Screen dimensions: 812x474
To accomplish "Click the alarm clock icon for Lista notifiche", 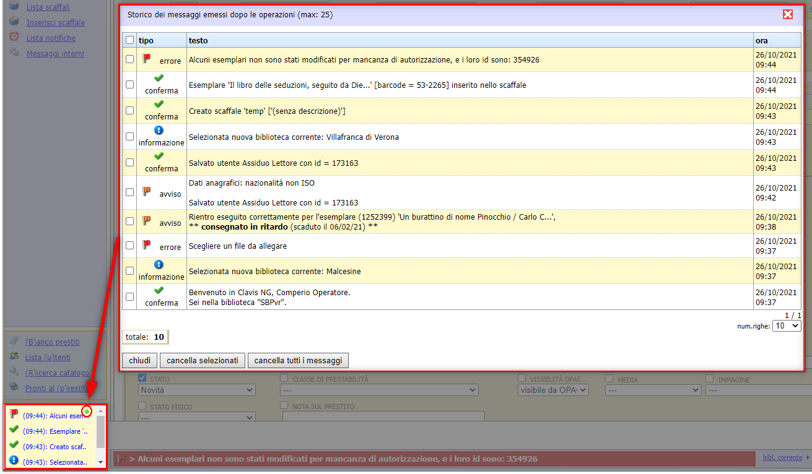I will click(x=14, y=37).
